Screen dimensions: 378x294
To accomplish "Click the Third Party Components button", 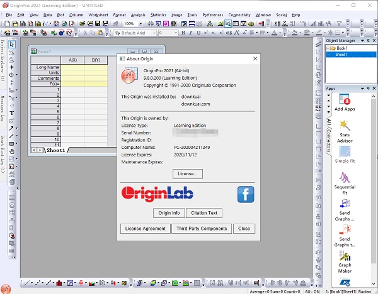I will (x=202, y=229).
